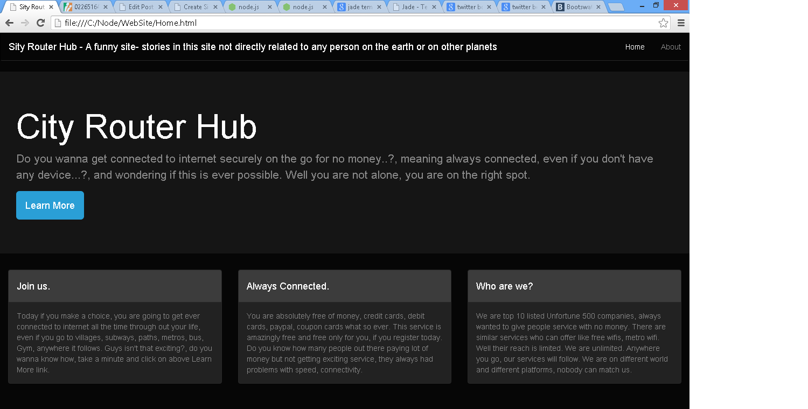
Task: Open the About navbar link
Action: [x=671, y=47]
